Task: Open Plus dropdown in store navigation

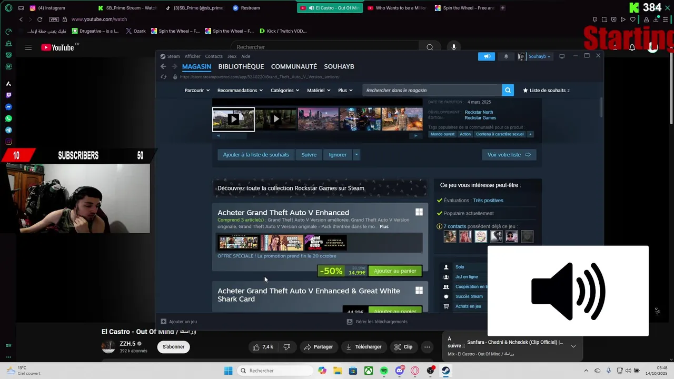Action: tap(345, 90)
